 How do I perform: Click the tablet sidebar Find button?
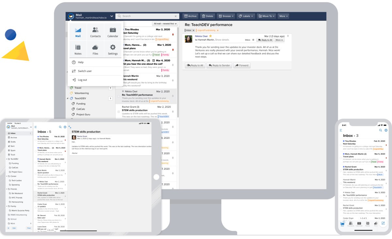pos(29,228)
